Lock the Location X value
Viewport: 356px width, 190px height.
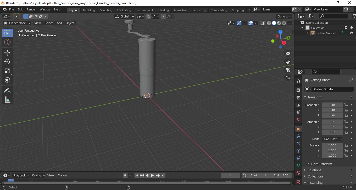point(346,105)
